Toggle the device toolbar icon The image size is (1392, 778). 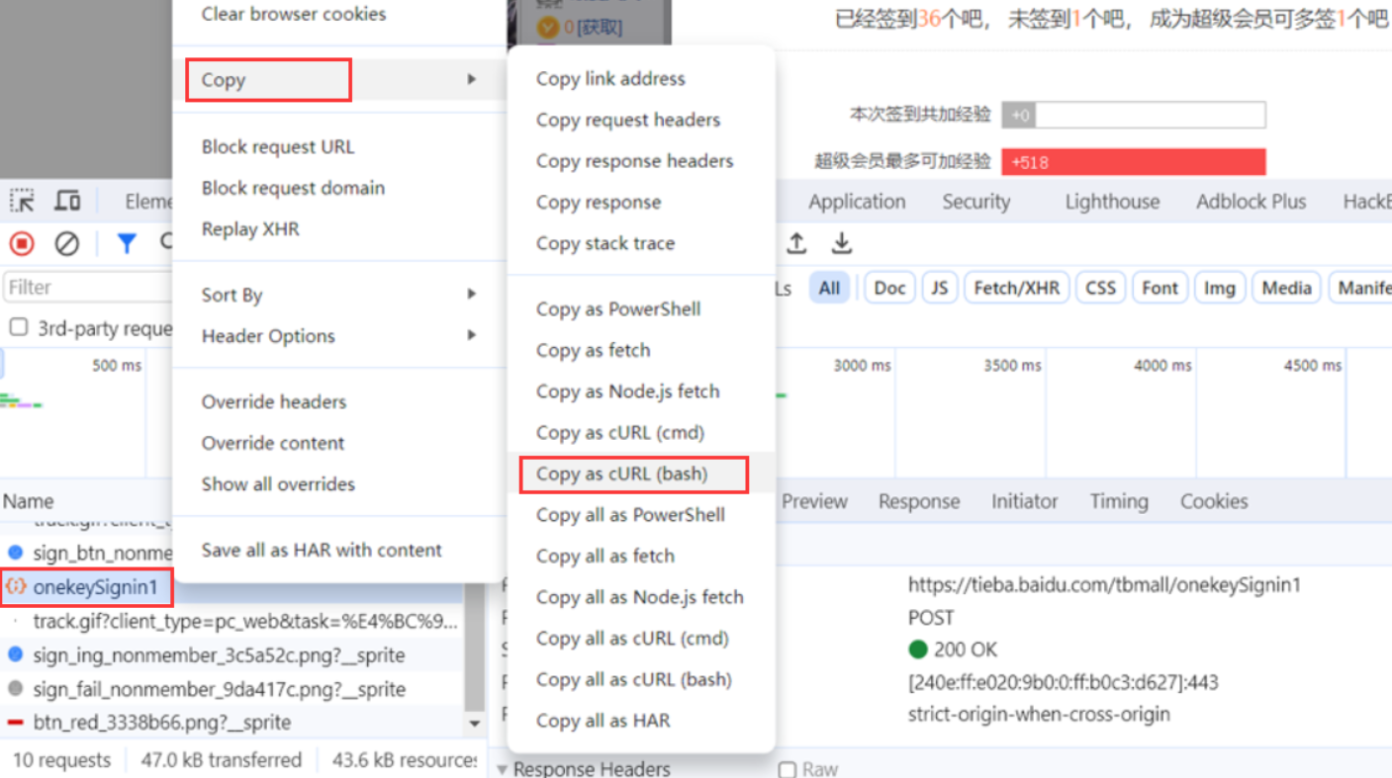tap(67, 202)
